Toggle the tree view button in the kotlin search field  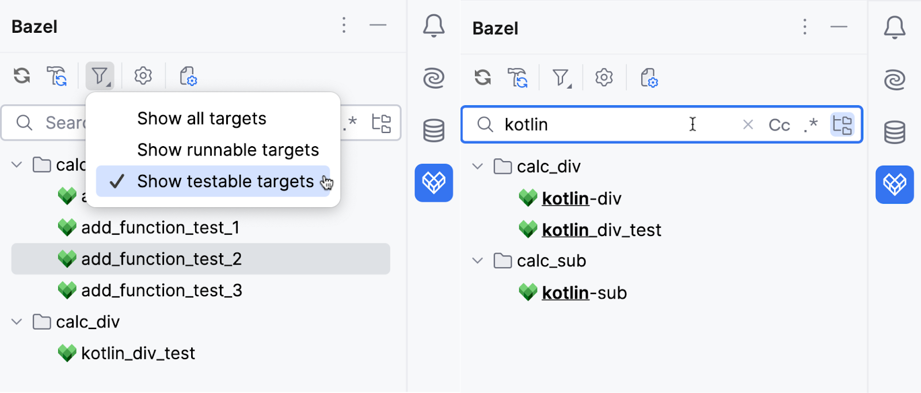click(x=842, y=125)
